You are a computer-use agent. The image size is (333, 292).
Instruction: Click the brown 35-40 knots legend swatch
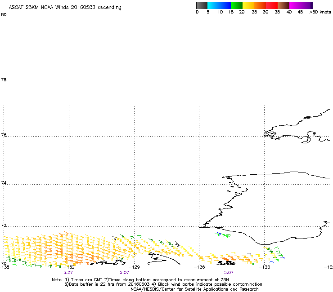(283, 5)
